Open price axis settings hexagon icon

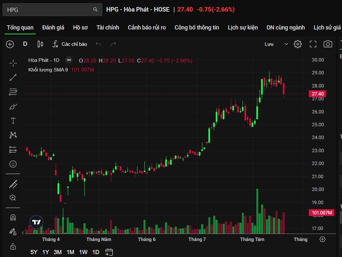pos(323,239)
